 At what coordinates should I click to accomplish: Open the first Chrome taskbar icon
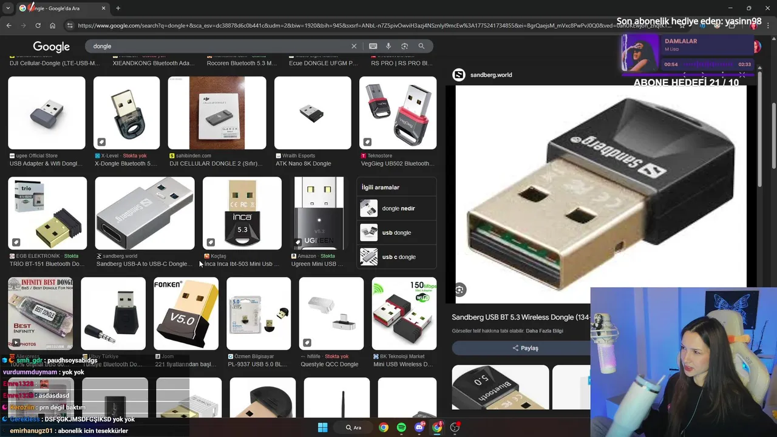point(384,427)
